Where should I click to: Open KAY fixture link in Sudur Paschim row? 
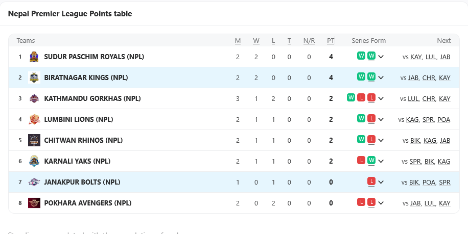416,57
